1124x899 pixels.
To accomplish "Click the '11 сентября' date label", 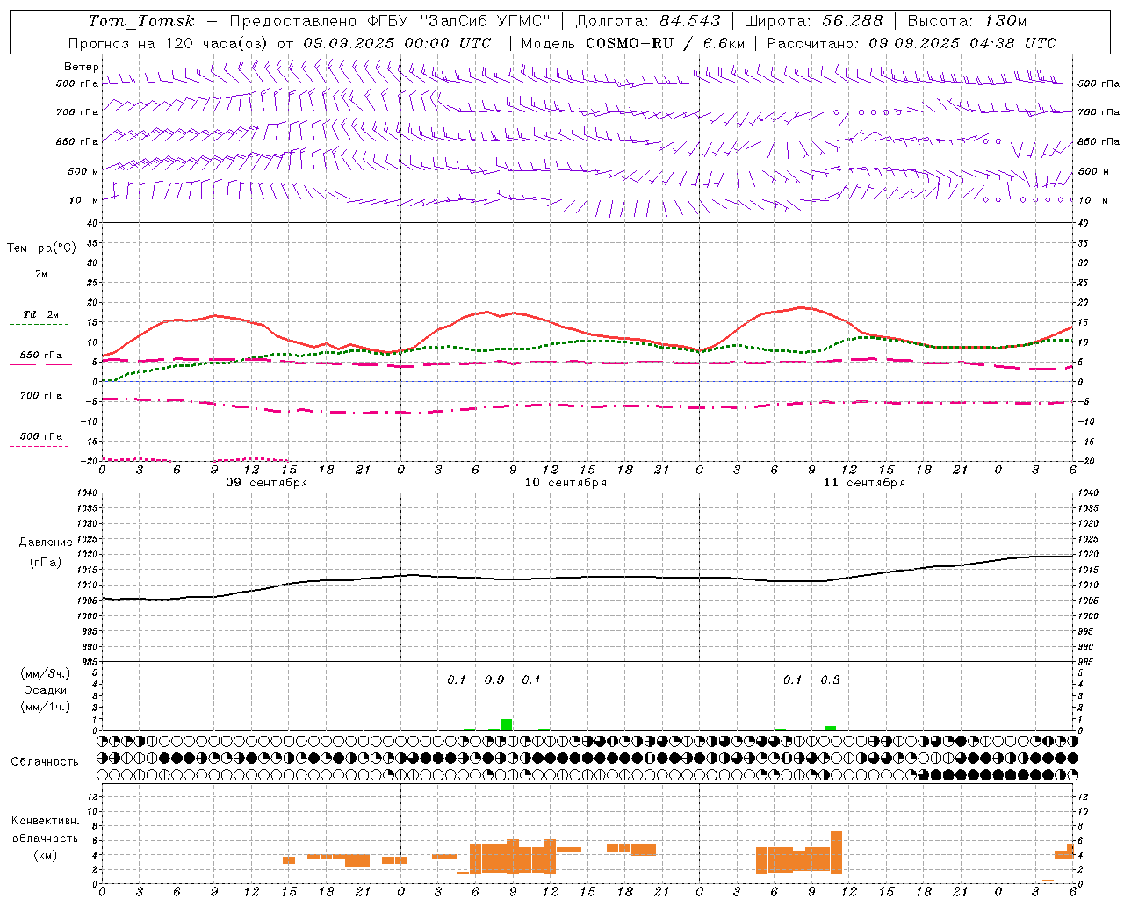I will click(864, 483).
